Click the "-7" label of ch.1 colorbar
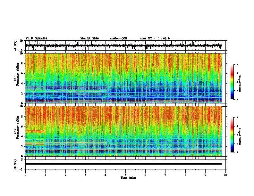The image size is (254, 196). point(236,99)
